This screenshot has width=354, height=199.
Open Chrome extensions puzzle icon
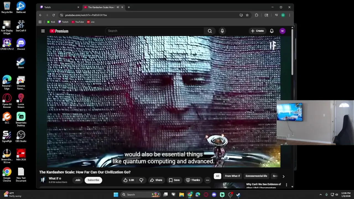click(256, 15)
